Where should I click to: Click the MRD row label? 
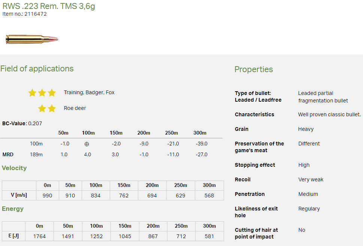[8, 154]
